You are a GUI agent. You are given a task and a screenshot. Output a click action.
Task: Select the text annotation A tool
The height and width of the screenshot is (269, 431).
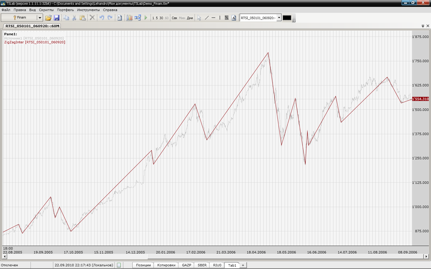point(234,18)
